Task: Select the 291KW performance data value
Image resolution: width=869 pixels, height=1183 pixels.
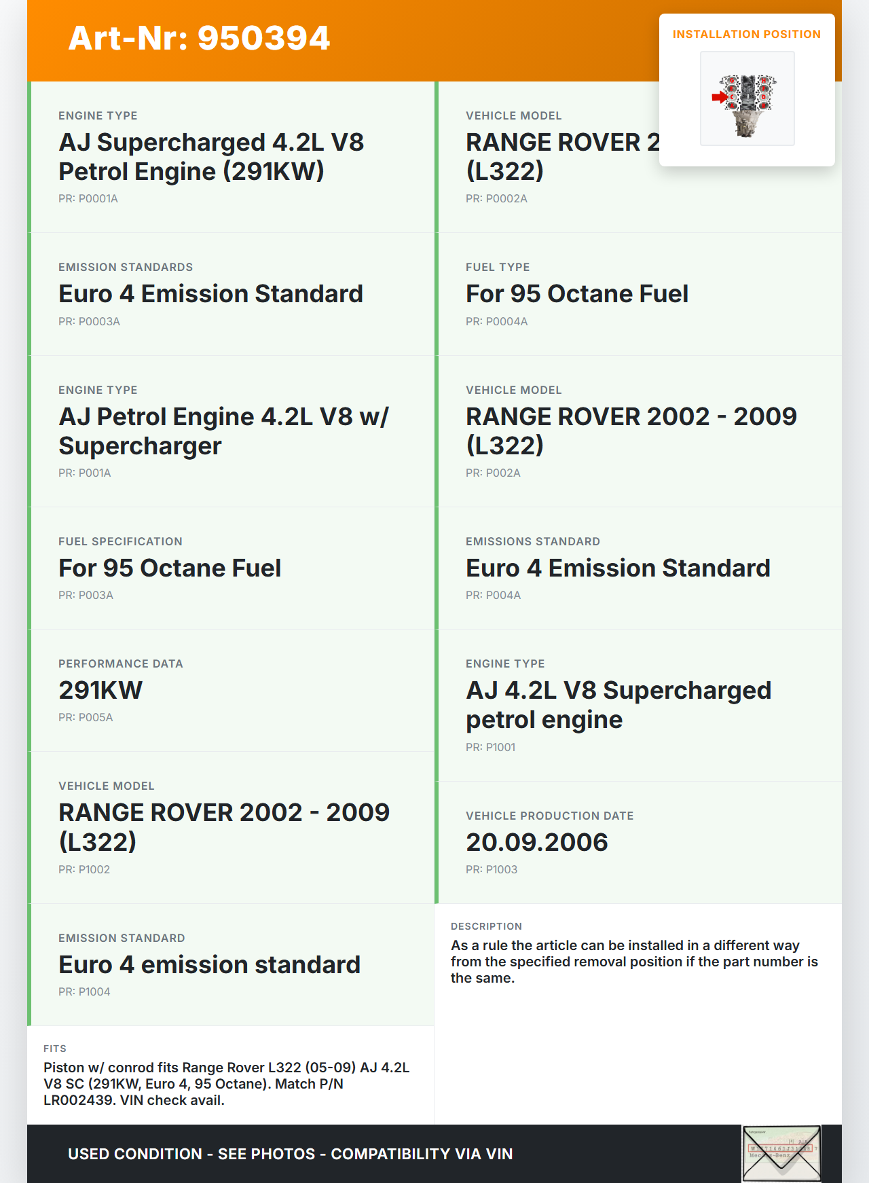Action: 100,691
